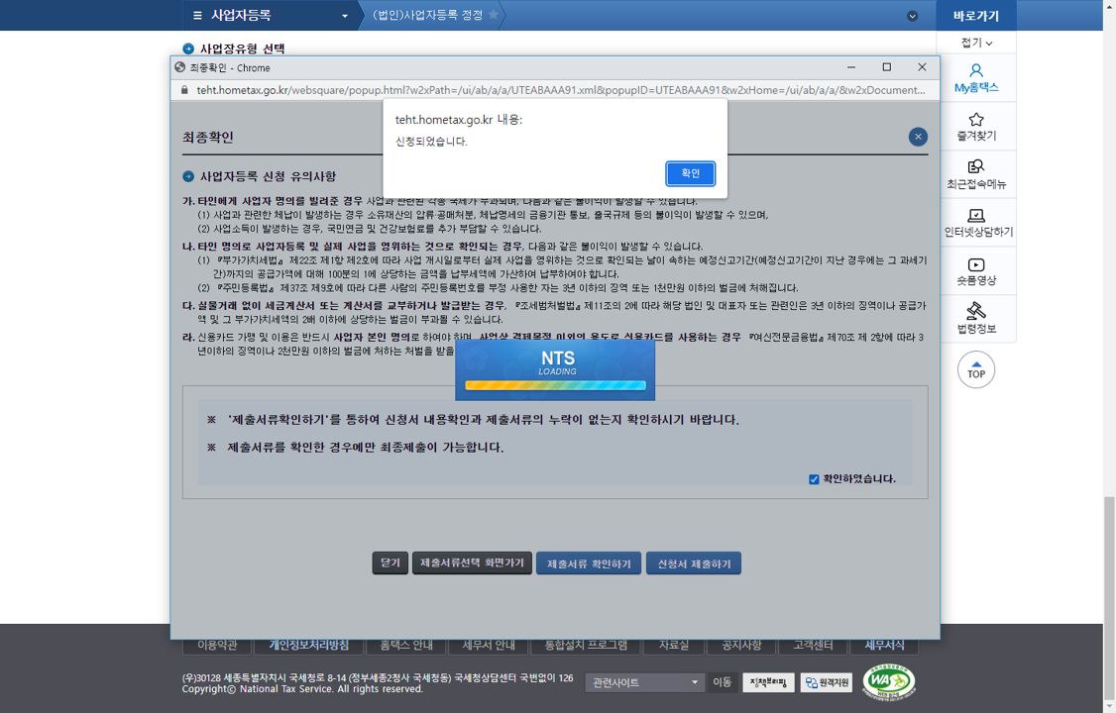Click the 원격지원 footer button
1116x713 pixels.
pyautogui.click(x=827, y=682)
